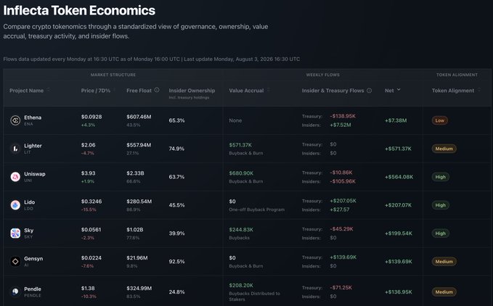This screenshot has width=493, height=306.
Task: Open the Insider & Treasury Flows info icon
Action: 369,91
